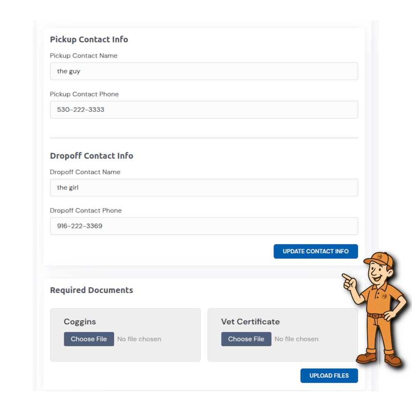Click the Dropoff Contact Phone label
Image resolution: width=412 pixels, height=412 pixels.
pyautogui.click(x=86, y=211)
